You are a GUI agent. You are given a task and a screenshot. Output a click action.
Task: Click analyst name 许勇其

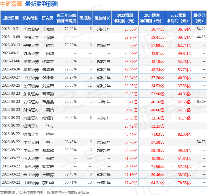click(x=48, y=62)
